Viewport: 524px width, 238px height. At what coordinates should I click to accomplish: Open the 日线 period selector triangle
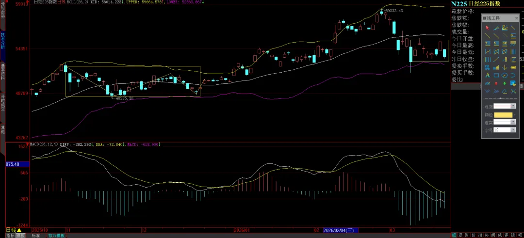pyautogui.click(x=19, y=230)
